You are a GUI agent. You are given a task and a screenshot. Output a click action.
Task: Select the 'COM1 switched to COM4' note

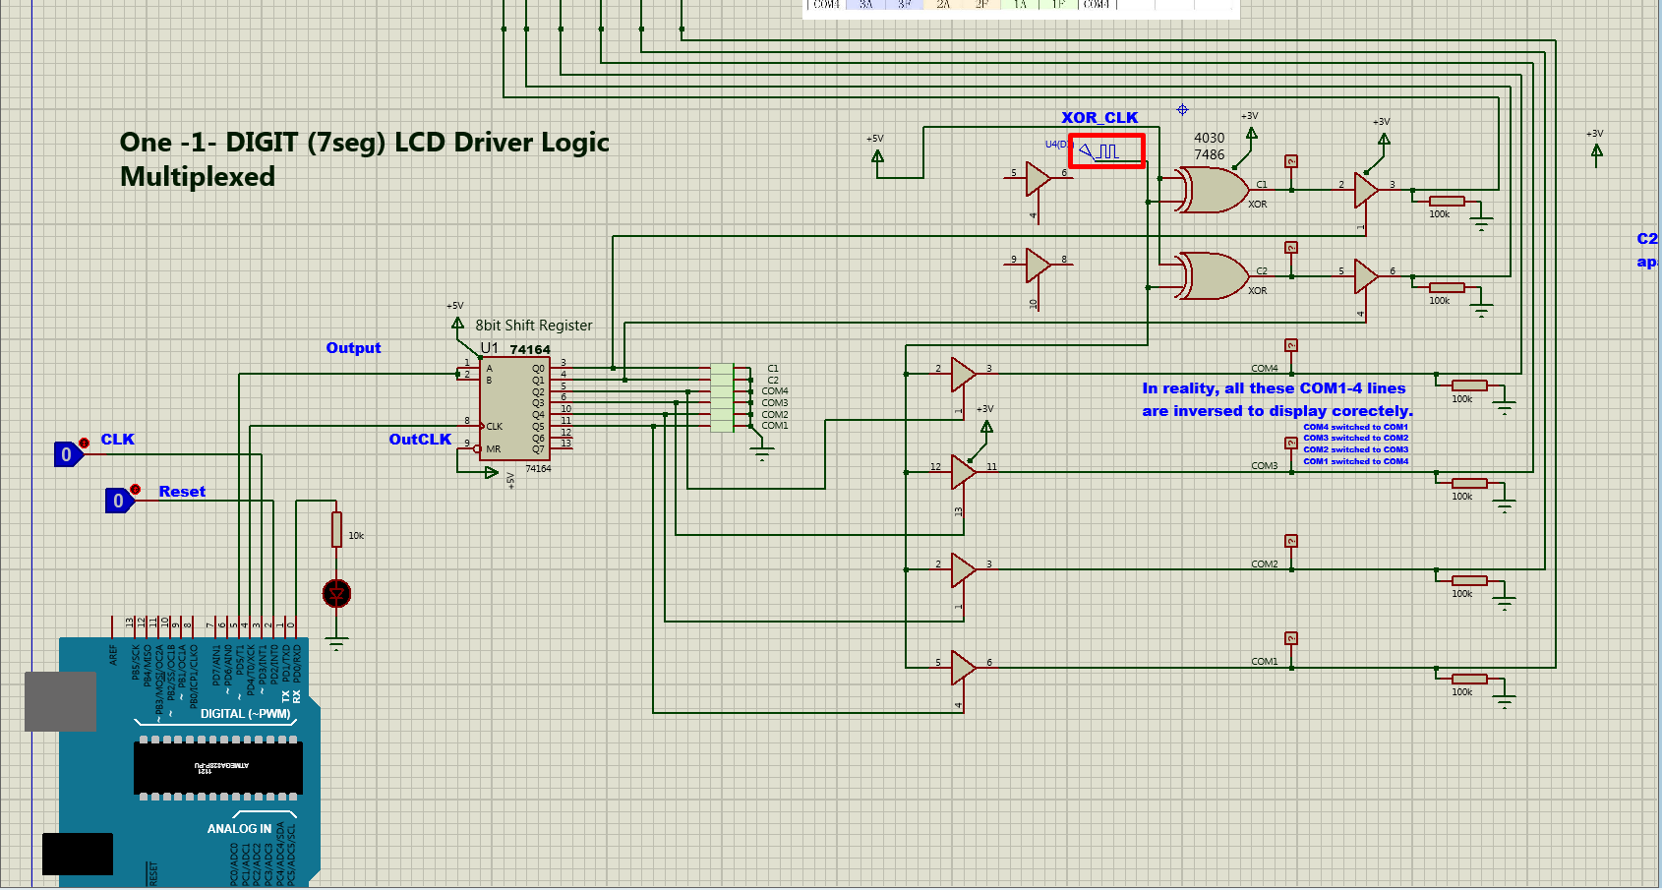pos(1356,461)
